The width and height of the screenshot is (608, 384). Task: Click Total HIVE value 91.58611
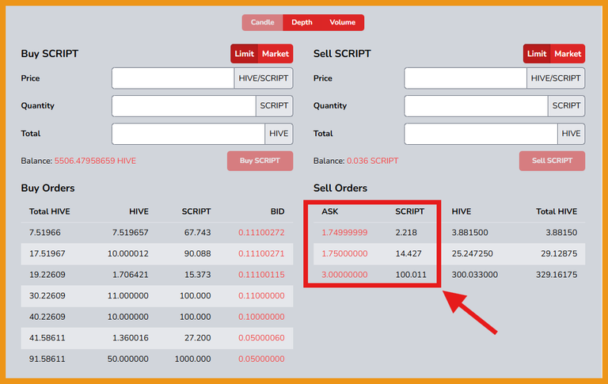[47, 359]
